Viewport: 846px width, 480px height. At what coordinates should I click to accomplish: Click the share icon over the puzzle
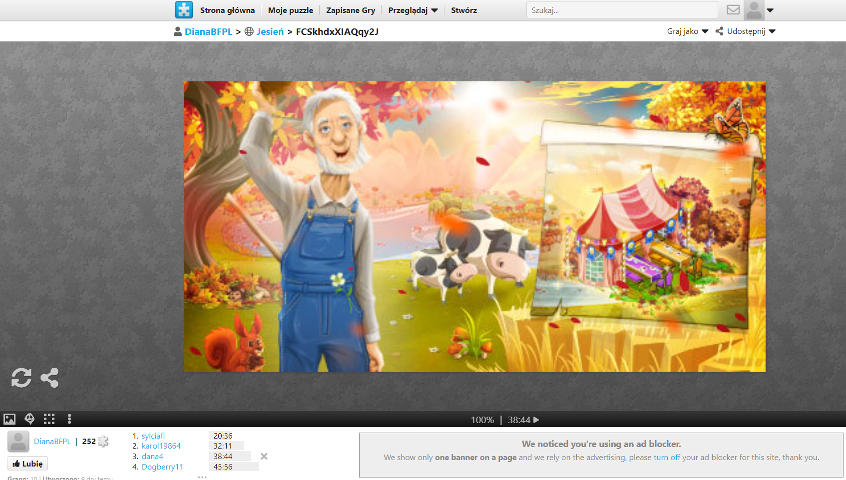(49, 378)
